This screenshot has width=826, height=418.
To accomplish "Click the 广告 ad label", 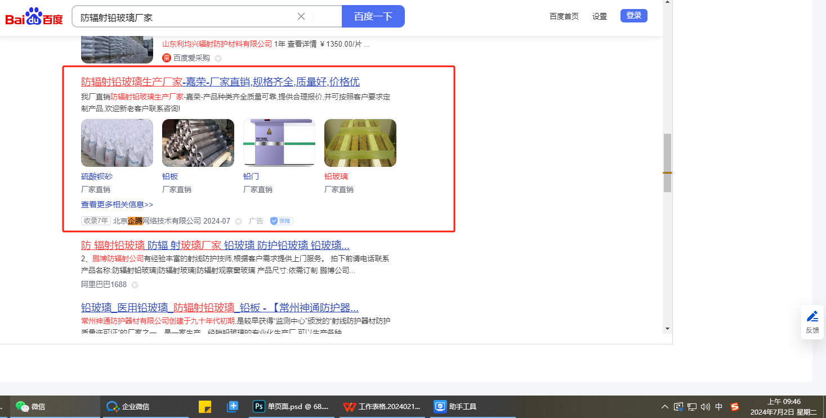I will pyautogui.click(x=256, y=221).
